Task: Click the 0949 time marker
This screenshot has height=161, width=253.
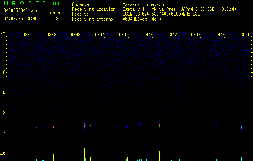Action: tap(220, 34)
